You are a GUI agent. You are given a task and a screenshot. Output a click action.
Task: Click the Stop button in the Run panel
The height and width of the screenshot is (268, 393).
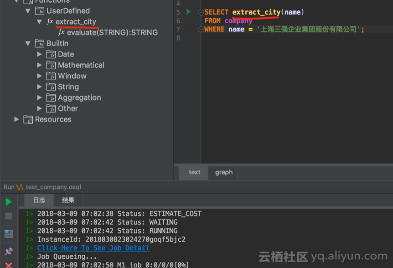coord(9,216)
